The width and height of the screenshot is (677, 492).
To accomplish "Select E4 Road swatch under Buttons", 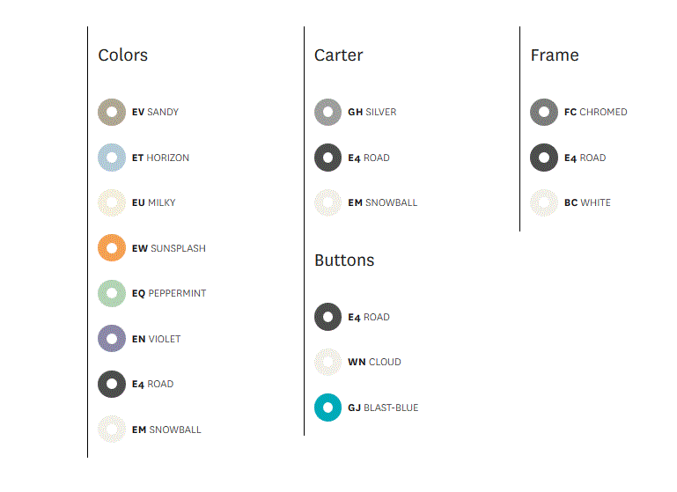I will [328, 317].
